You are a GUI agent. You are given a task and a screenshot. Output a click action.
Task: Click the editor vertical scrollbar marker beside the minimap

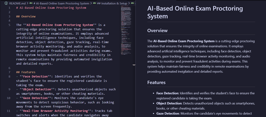[x=134, y=65]
